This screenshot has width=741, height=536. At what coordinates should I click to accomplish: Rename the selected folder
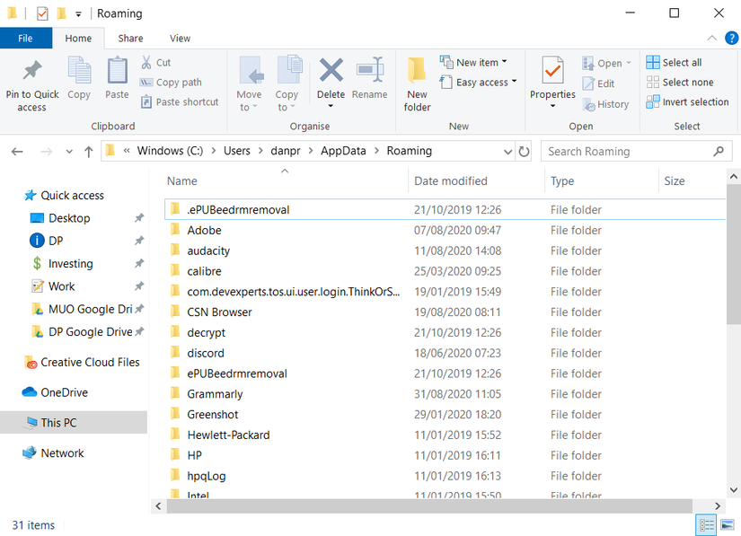point(370,81)
